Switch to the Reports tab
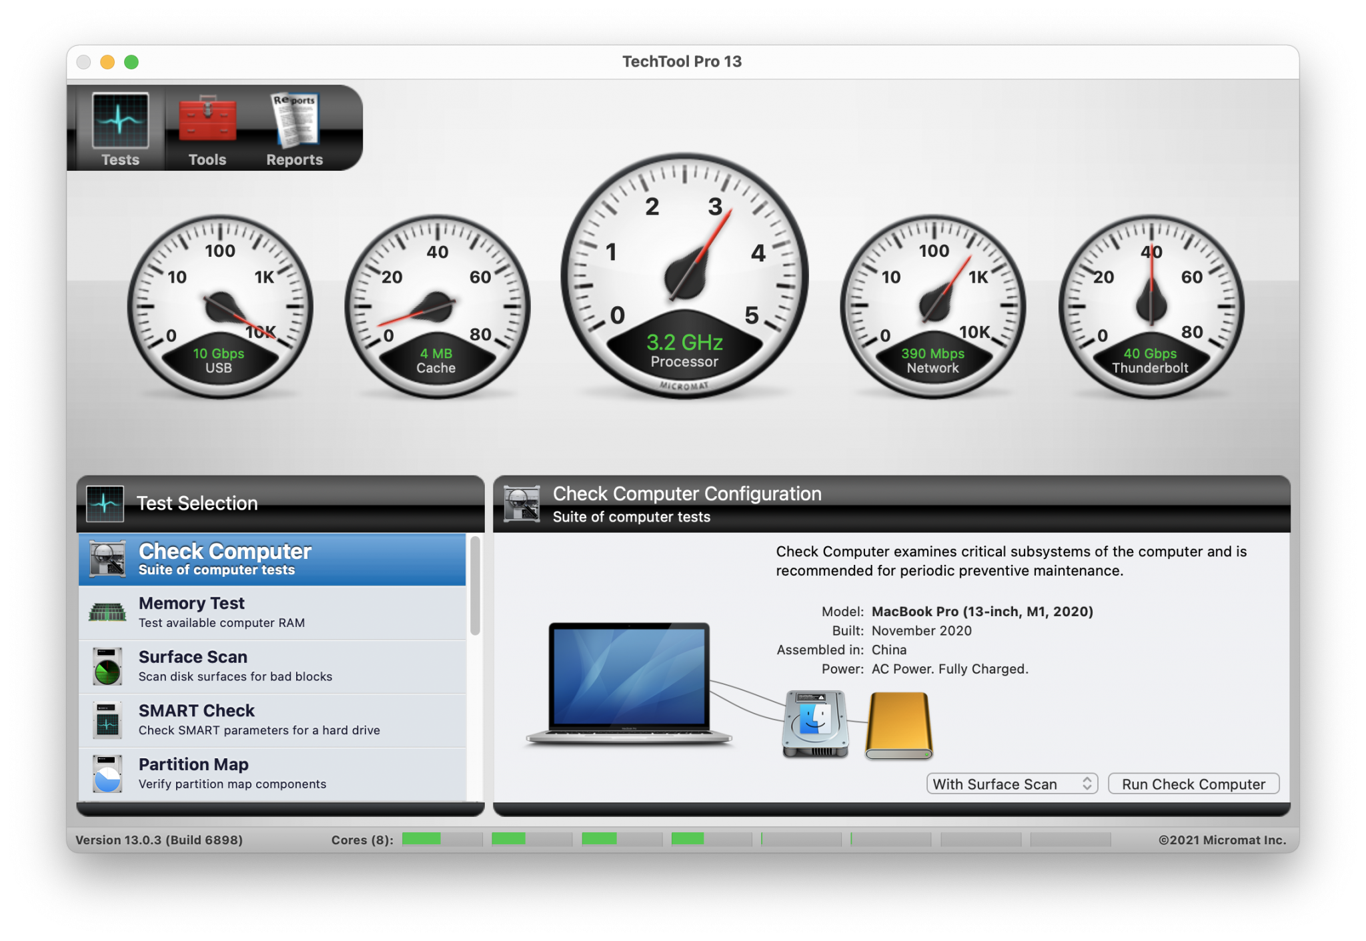Screen dimensions: 1366x941 293,130
